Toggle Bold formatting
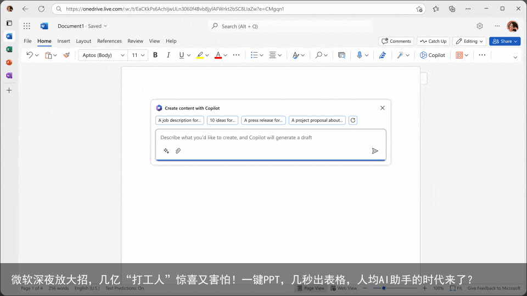This screenshot has width=527, height=296. 155,55
